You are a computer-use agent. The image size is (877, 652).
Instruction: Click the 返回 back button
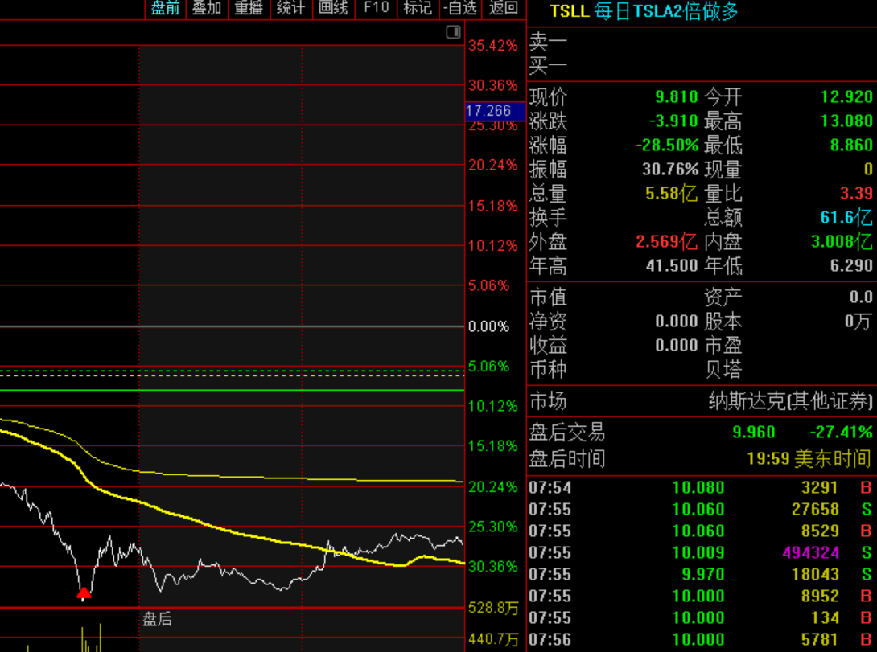click(x=503, y=8)
